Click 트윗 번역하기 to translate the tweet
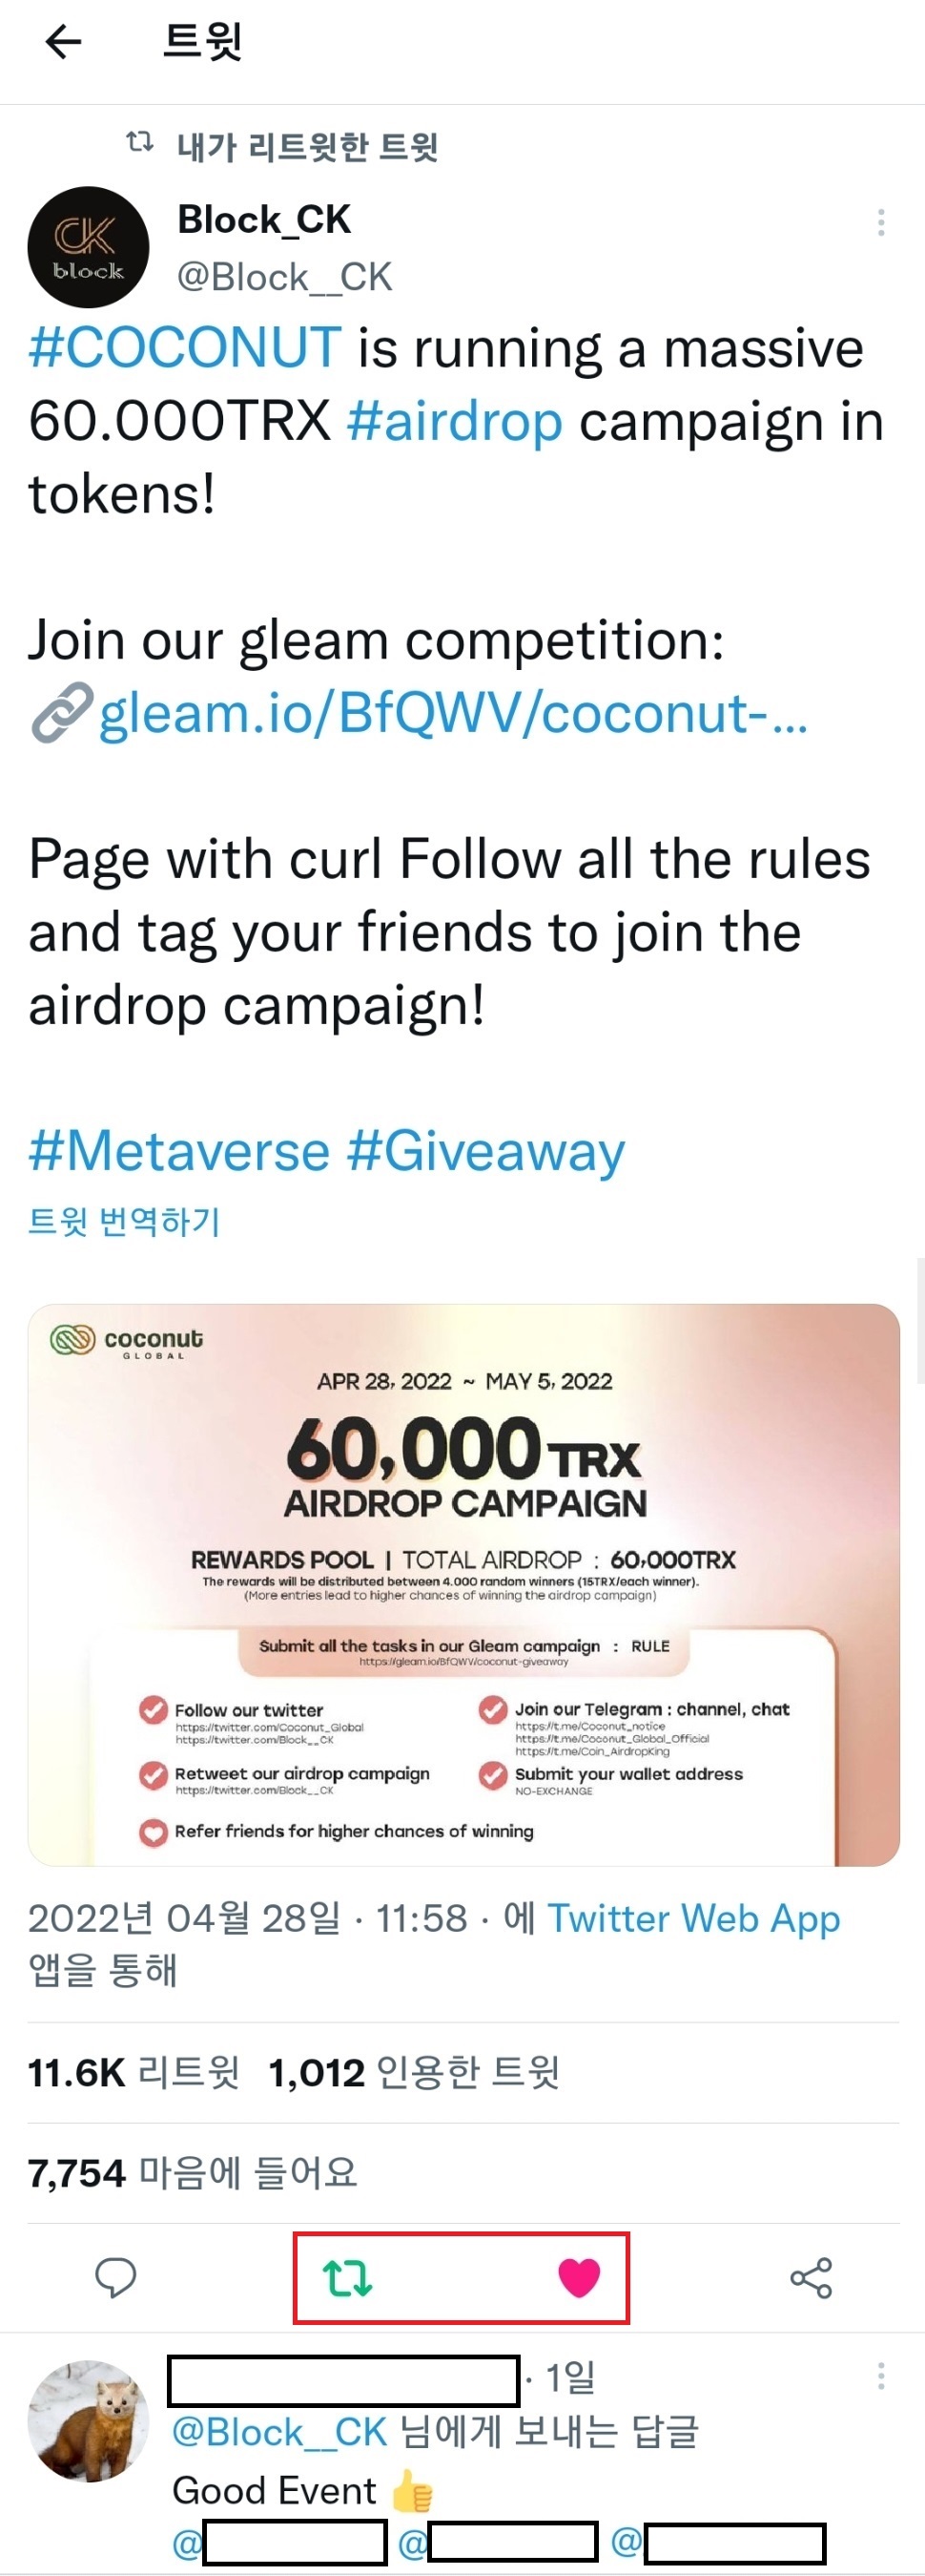The height and width of the screenshot is (2576, 925). point(124,1221)
